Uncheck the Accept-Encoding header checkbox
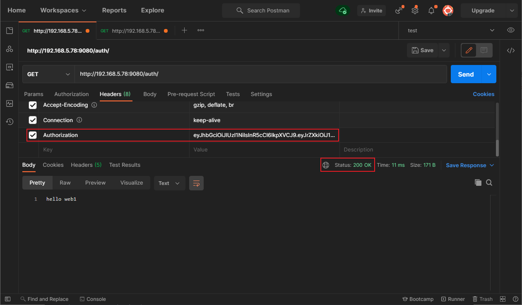522x305 pixels. pos(33,105)
